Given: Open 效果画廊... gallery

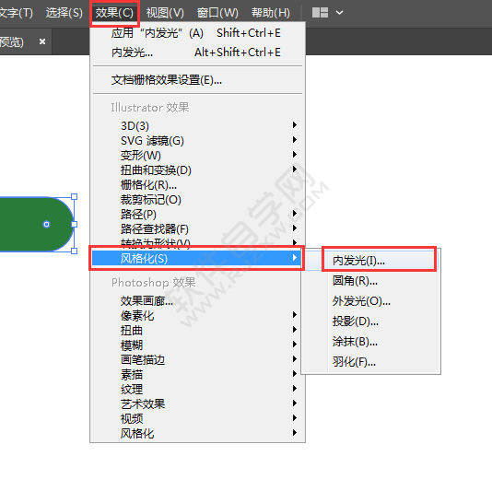Looking at the screenshot, I should [x=198, y=300].
